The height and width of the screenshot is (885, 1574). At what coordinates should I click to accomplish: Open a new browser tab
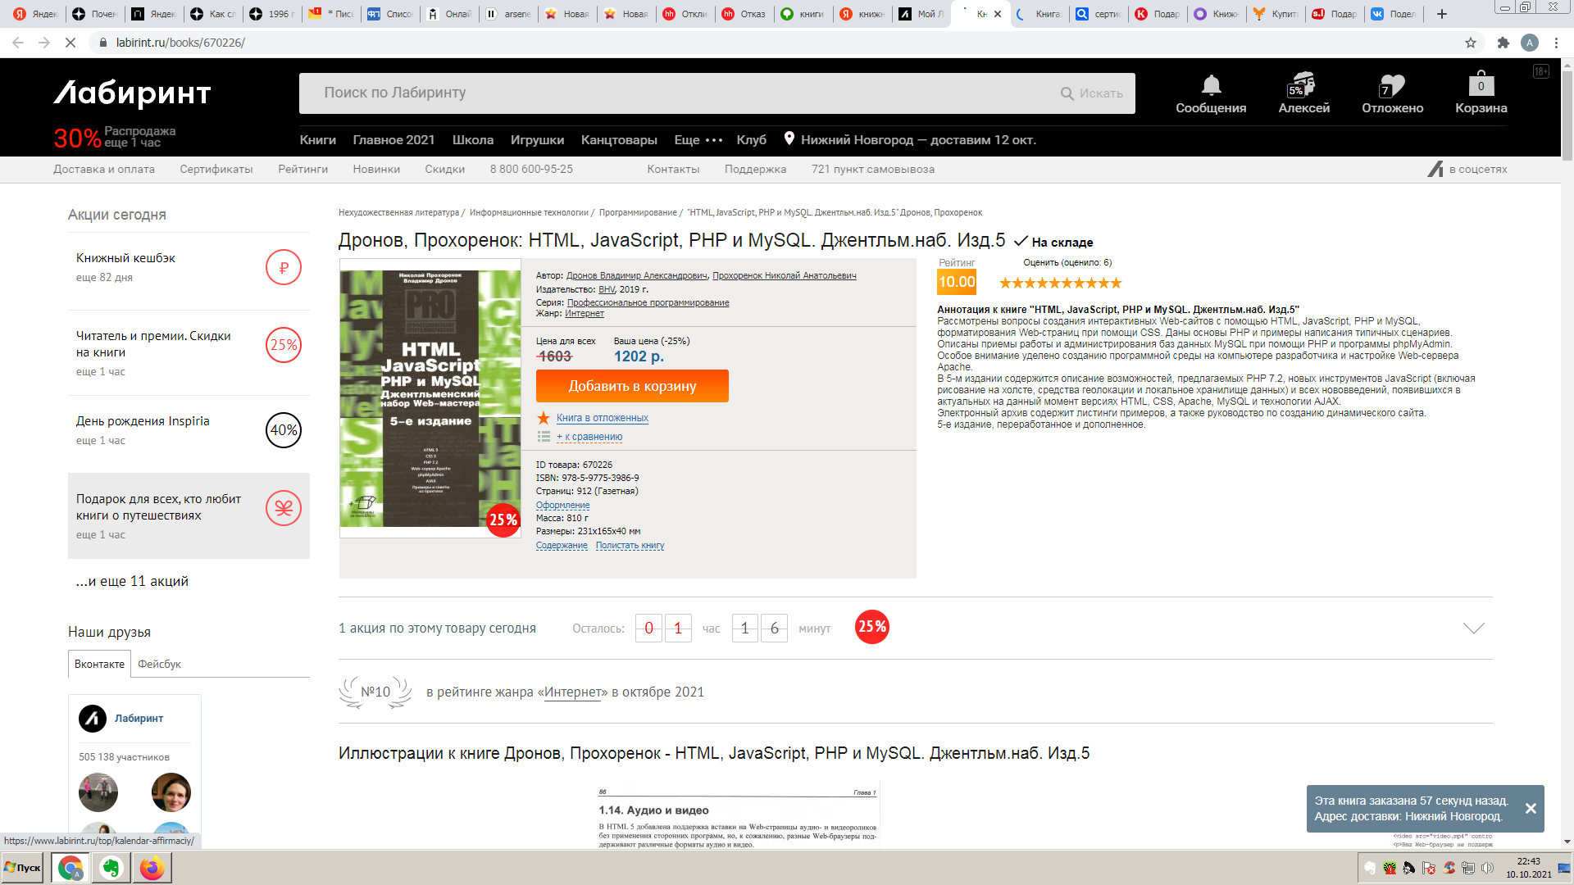click(x=1442, y=14)
